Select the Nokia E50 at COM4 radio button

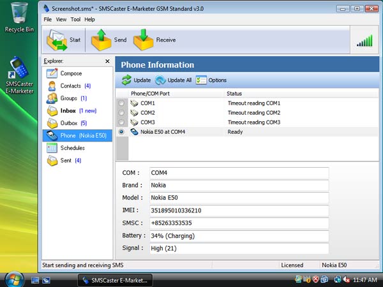tap(122, 131)
